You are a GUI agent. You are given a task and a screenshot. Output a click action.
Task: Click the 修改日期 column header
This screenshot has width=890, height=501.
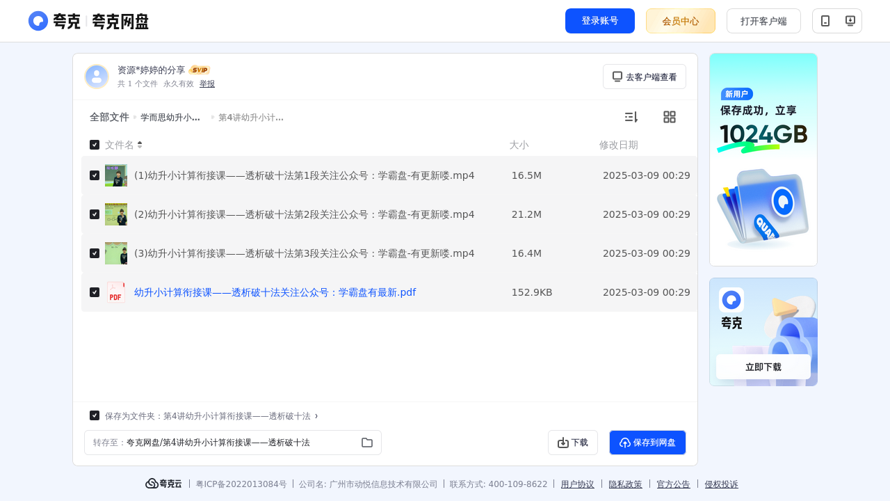(619, 145)
